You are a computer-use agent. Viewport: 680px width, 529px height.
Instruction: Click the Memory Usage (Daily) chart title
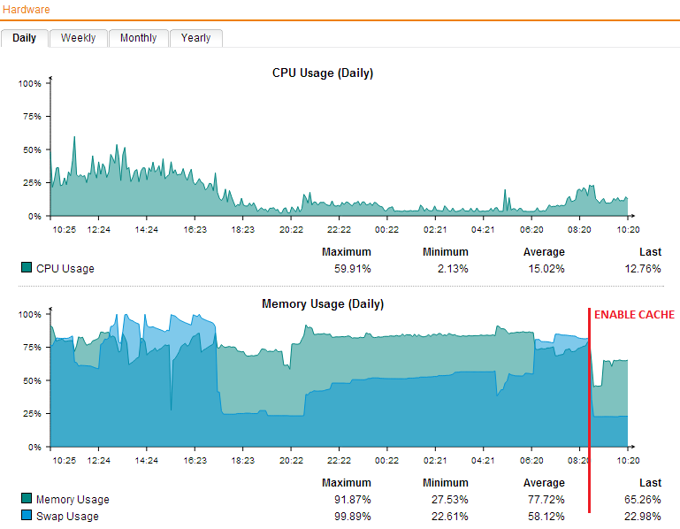click(x=322, y=304)
